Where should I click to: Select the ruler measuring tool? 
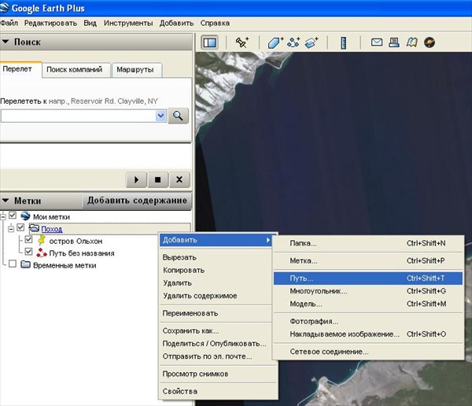tap(344, 42)
